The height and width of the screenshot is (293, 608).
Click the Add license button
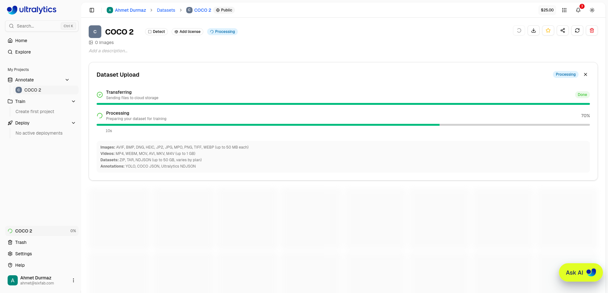(187, 32)
